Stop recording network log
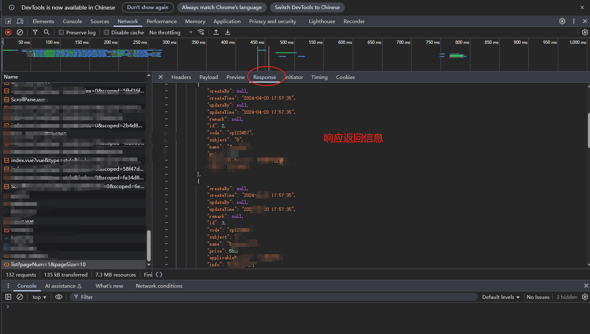This screenshot has height=334, width=590. click(x=8, y=32)
